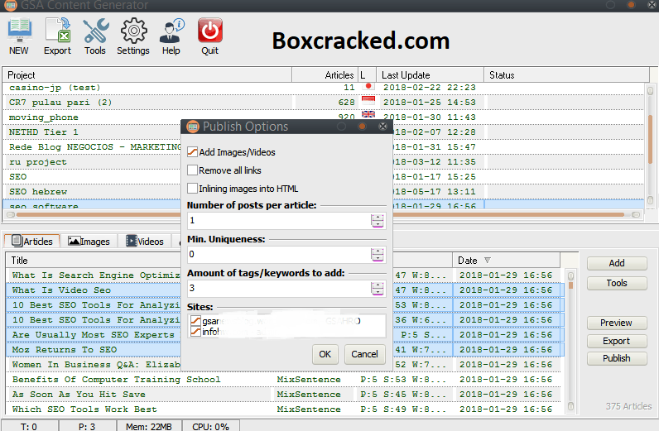Click Min. Uniqueness spinner arrows
This screenshot has height=431, width=659.
[378, 255]
